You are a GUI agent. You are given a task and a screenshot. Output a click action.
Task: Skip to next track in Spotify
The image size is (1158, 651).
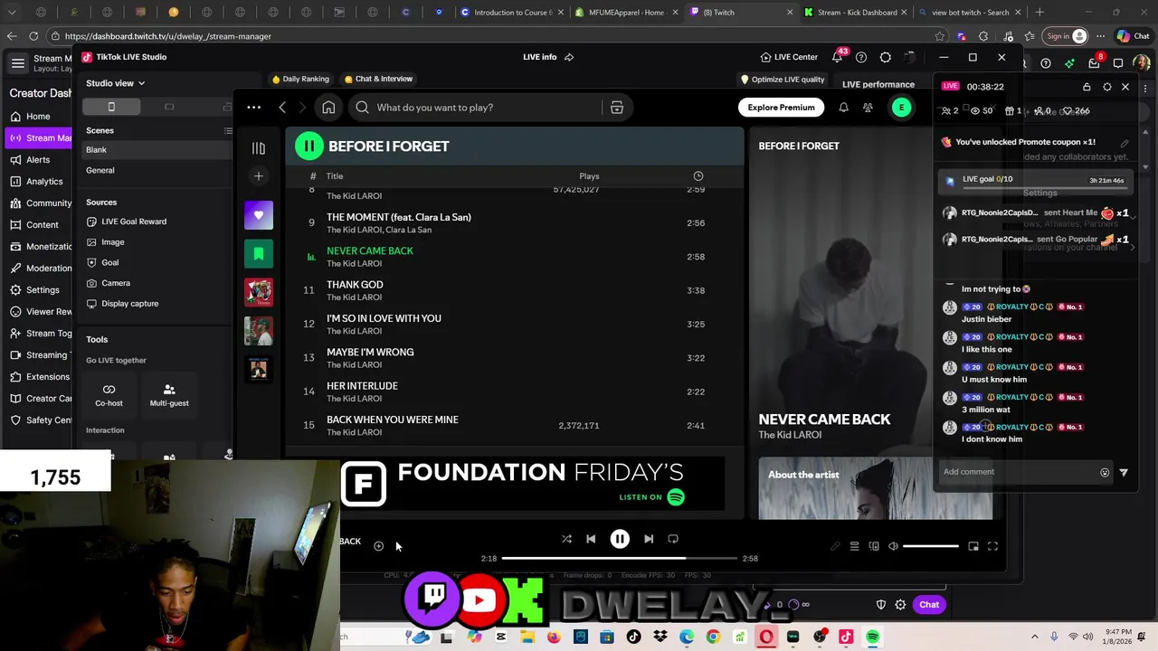(x=649, y=539)
